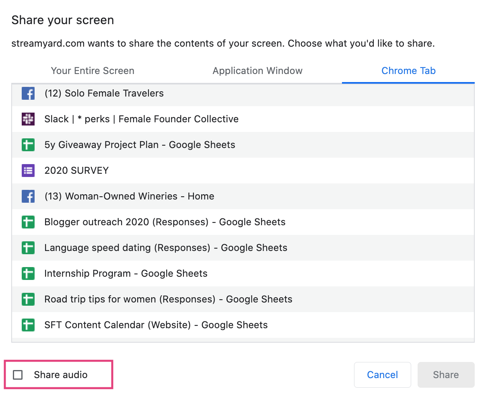Click Facebook icon for Solo Female Travelers
The width and height of the screenshot is (486, 399).
point(28,93)
